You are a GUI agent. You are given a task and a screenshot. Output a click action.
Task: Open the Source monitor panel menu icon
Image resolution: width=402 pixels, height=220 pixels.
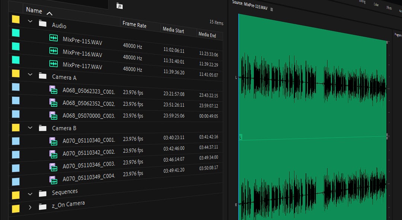[272, 9]
